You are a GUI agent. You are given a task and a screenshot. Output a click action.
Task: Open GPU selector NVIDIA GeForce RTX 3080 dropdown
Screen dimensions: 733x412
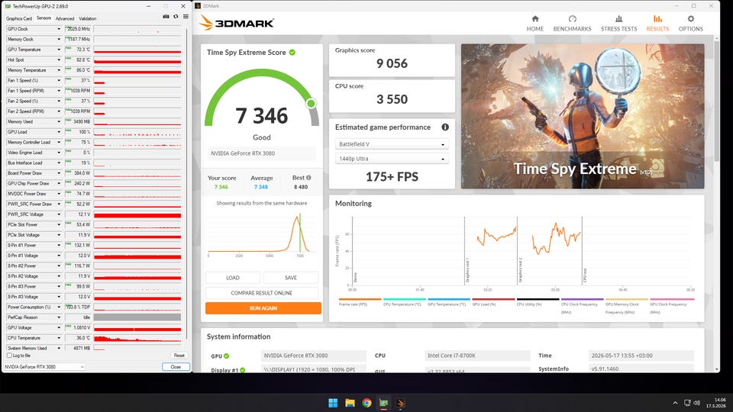(44, 367)
